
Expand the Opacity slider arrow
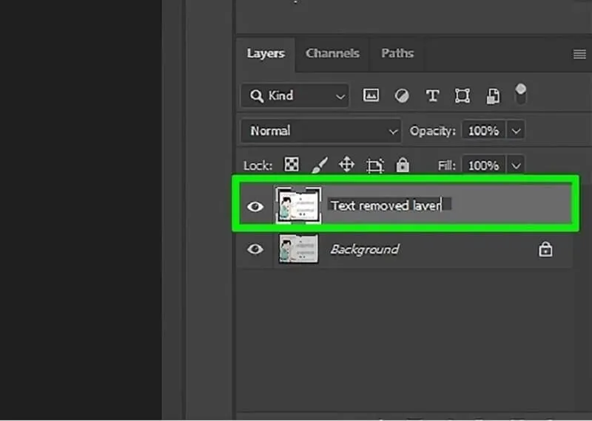[x=517, y=131]
